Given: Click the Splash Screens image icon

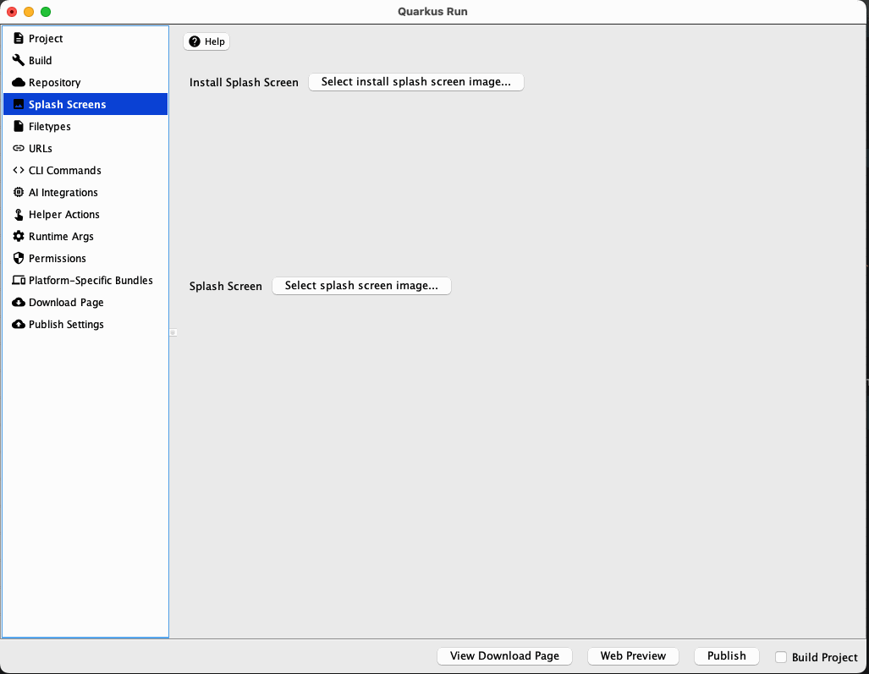Looking at the screenshot, I should point(19,104).
